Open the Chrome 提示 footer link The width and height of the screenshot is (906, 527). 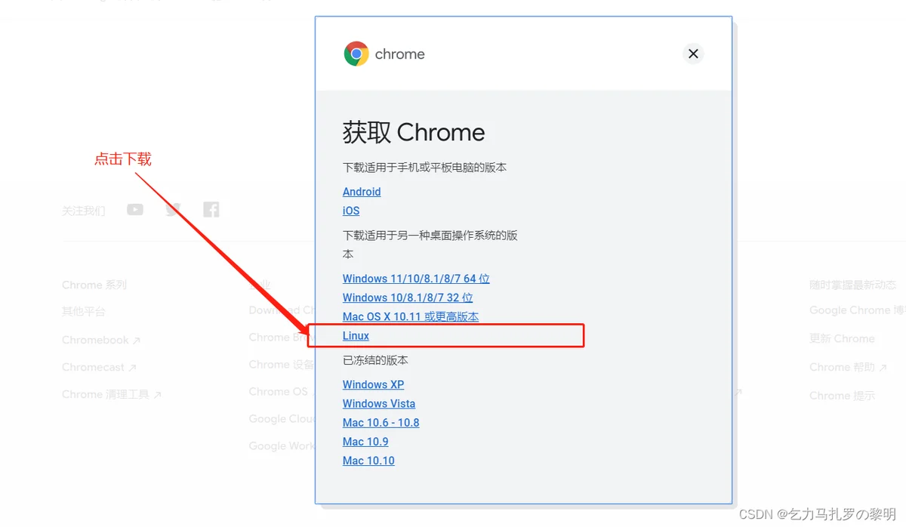(x=842, y=396)
